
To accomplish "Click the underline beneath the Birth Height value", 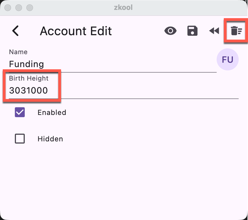I will [x=124, y=98].
